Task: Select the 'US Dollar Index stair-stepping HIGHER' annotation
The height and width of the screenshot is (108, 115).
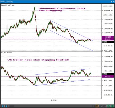Action: coord(38,60)
